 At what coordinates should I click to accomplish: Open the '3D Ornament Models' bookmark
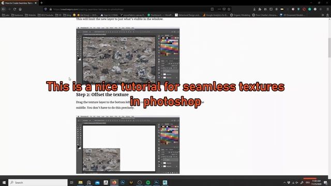click(292, 15)
